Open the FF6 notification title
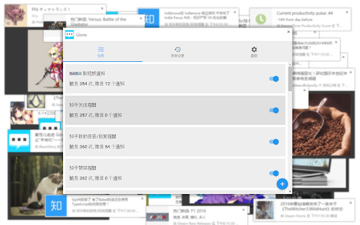The width and height of the screenshot is (360, 225). (x=51, y=10)
